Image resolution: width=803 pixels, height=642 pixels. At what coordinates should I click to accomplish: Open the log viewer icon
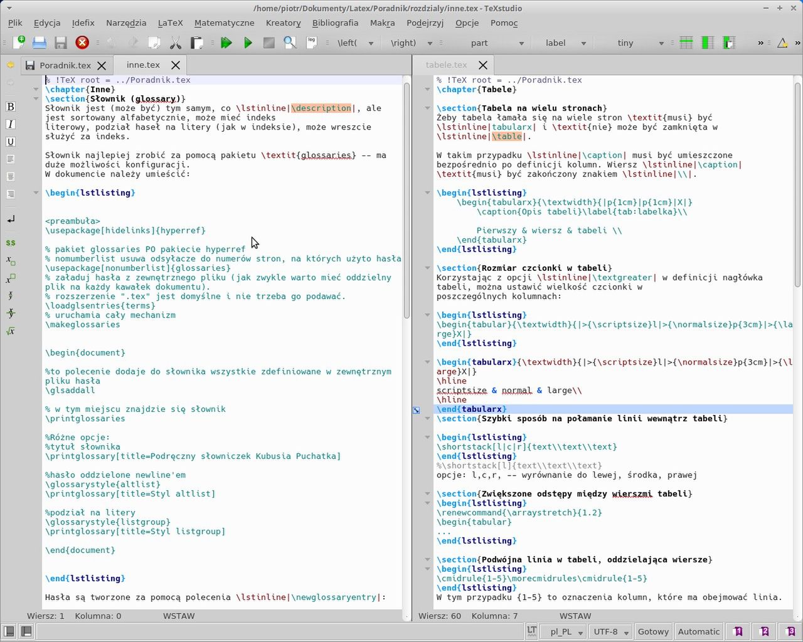[311, 43]
